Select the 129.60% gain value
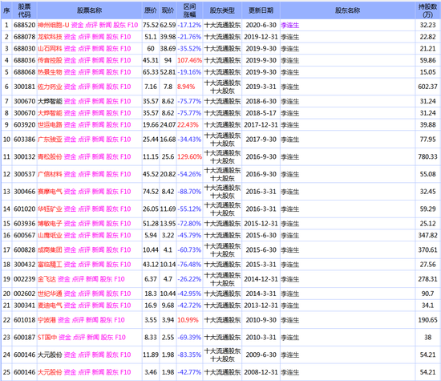 coord(189,157)
